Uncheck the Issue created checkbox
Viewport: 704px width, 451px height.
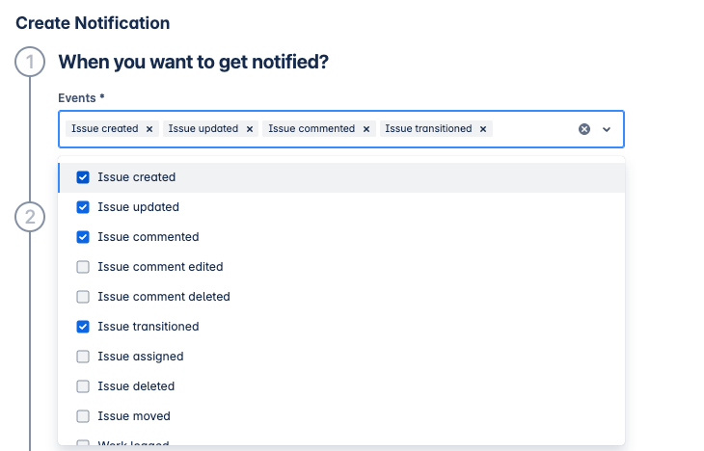pos(83,177)
